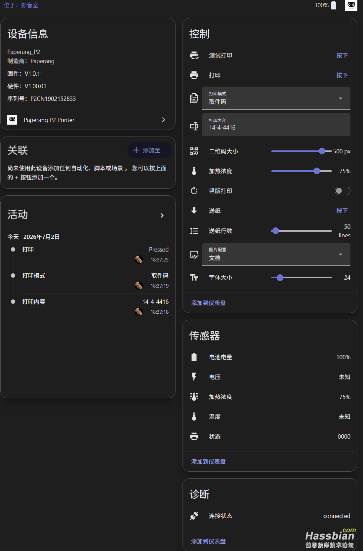
Task: Toggle the 竖版打印 portrait print switch
Action: [343, 191]
